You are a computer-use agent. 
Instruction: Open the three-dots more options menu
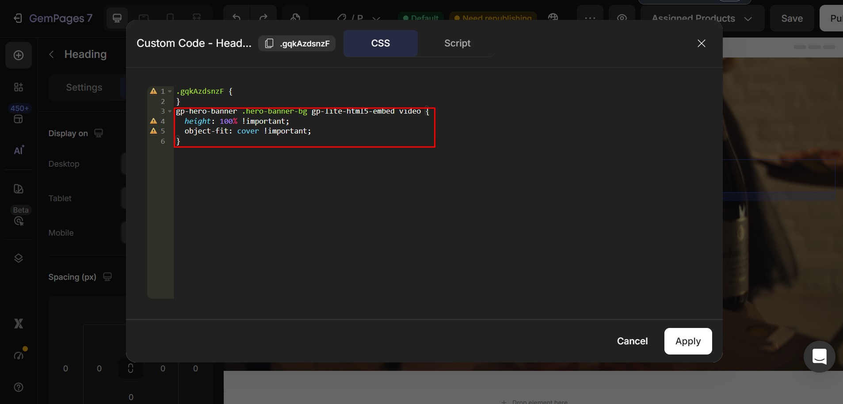(590, 18)
